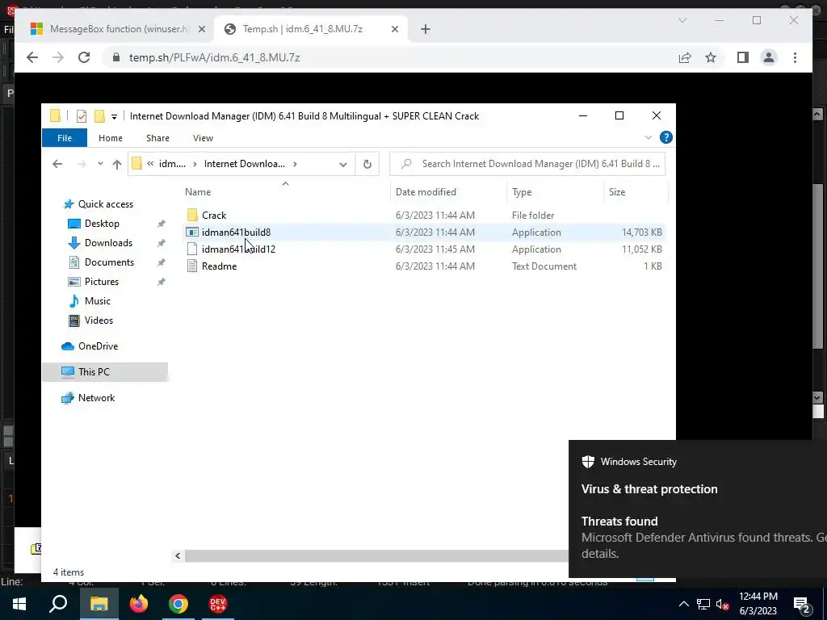
Task: Click the Explorer search box
Action: [x=527, y=164]
